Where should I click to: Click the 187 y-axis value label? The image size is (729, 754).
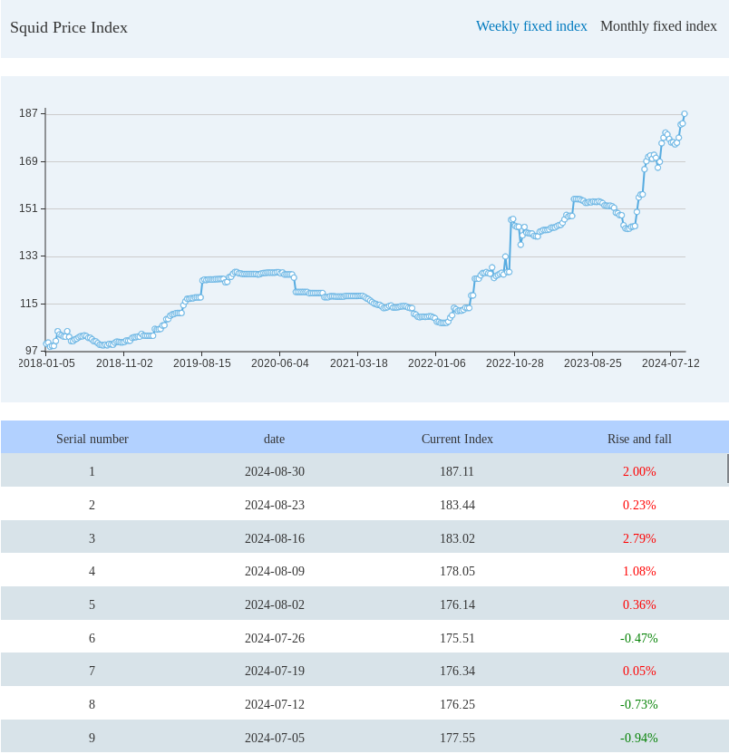(x=29, y=113)
